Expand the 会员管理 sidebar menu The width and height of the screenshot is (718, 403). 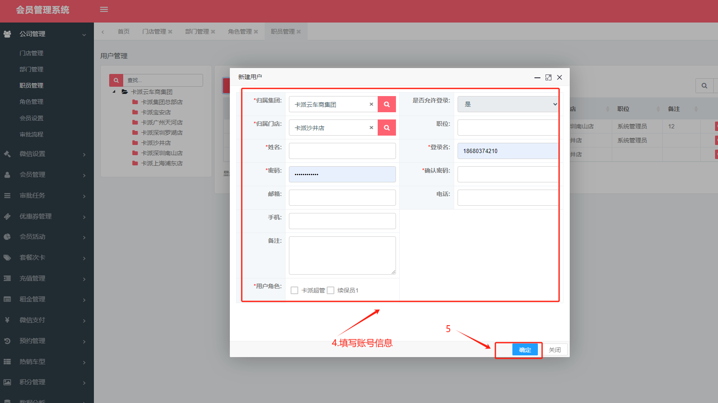click(x=47, y=175)
